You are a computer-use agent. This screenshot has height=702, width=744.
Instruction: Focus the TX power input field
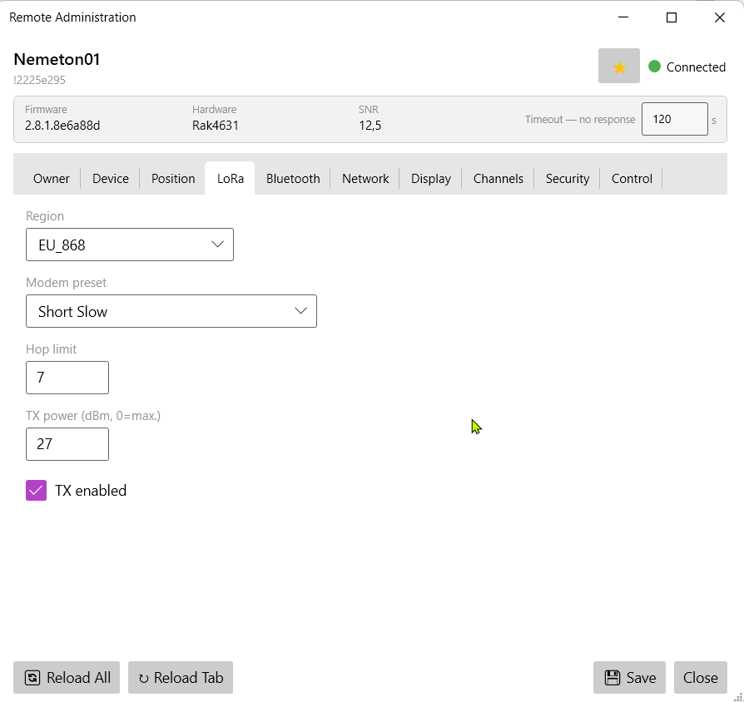coord(67,444)
